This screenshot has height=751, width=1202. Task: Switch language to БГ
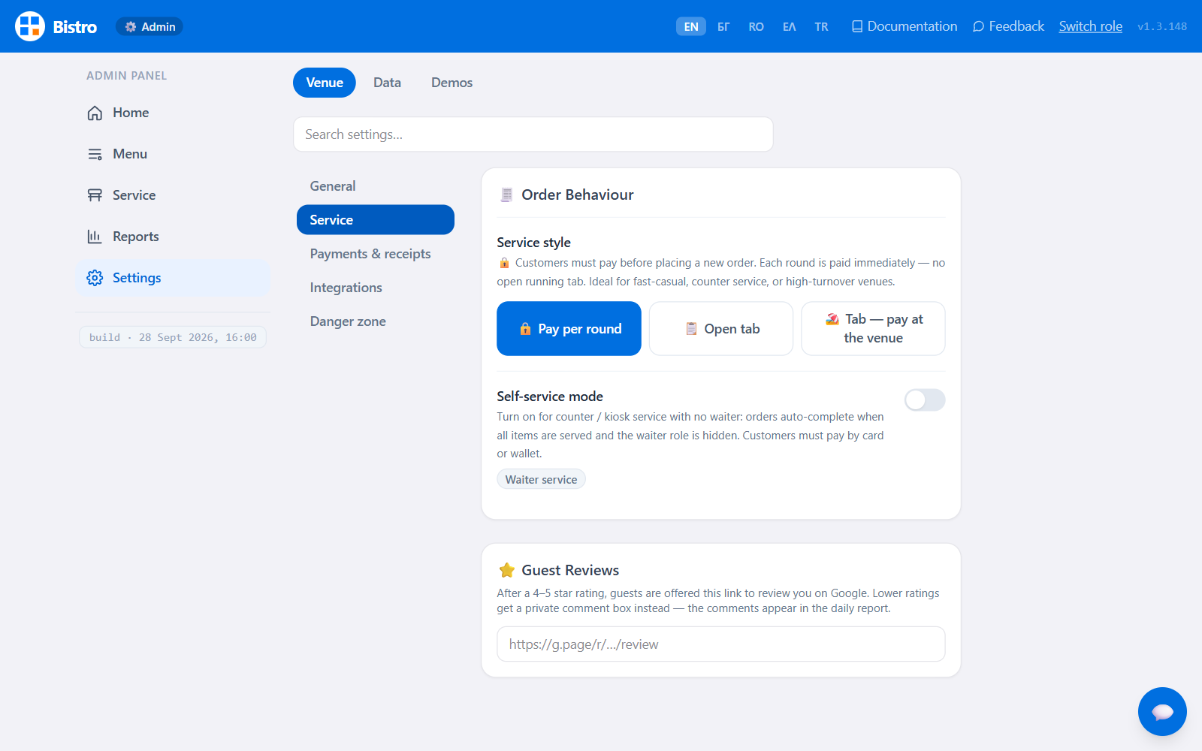723,26
